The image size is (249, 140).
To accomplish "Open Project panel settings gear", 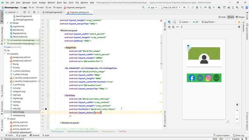I will [34, 12].
